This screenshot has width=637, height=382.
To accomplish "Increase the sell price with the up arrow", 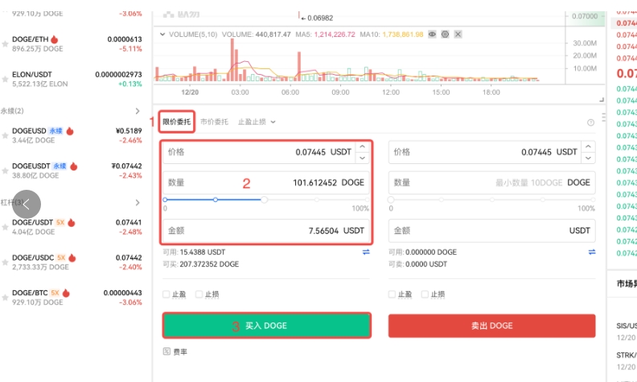I will (588, 146).
